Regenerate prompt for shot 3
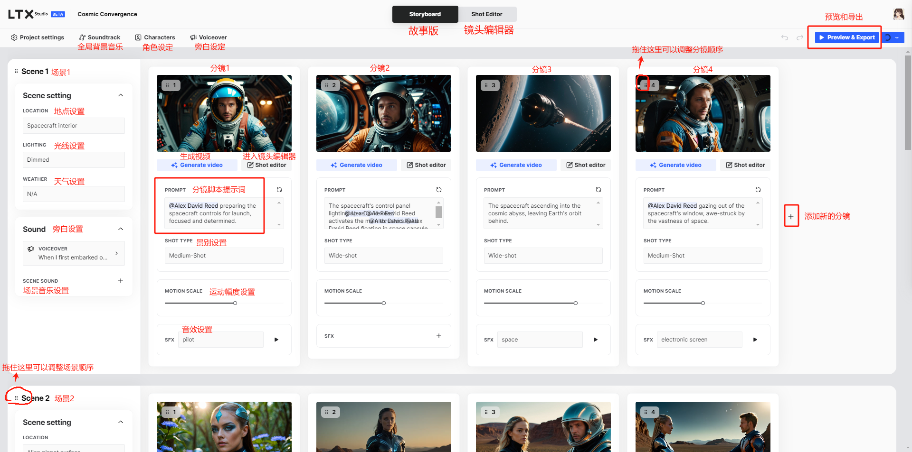This screenshot has width=912, height=452. coord(598,190)
